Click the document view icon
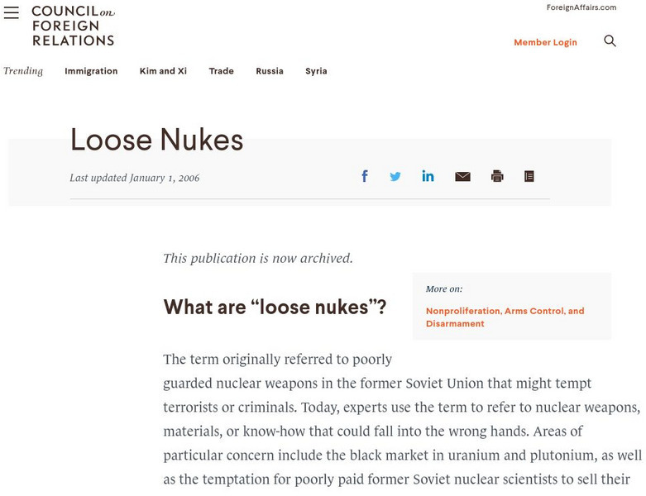646x496 pixels. coord(529,176)
